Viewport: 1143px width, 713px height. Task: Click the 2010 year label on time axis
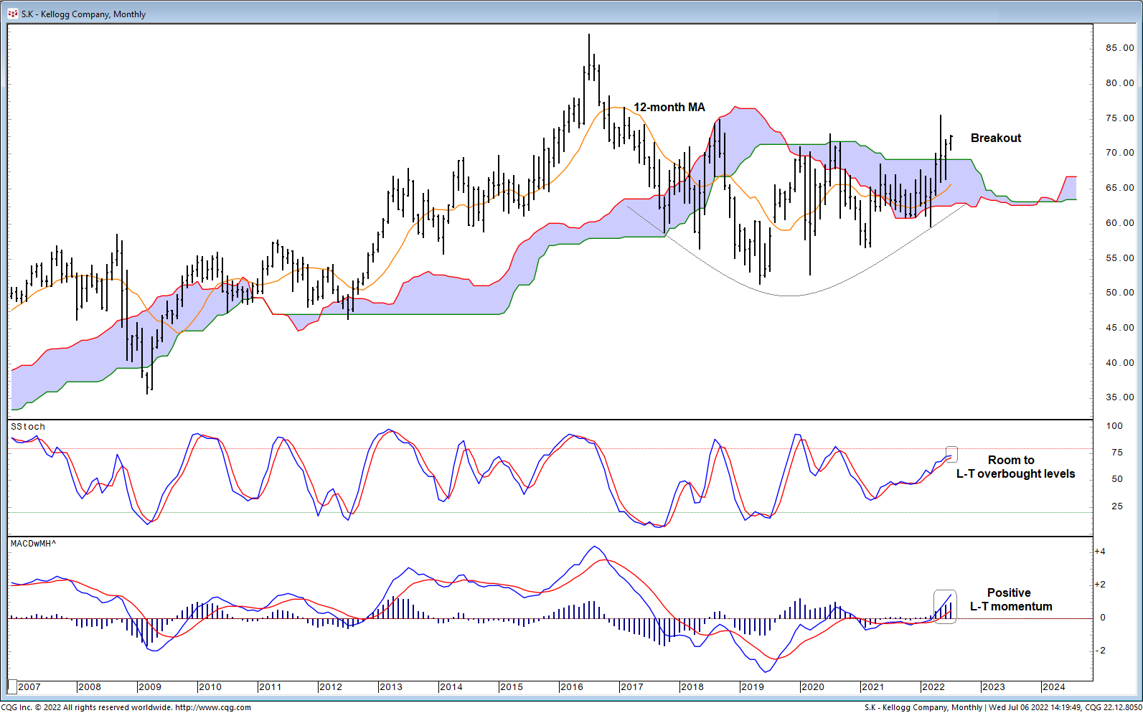coord(210,687)
